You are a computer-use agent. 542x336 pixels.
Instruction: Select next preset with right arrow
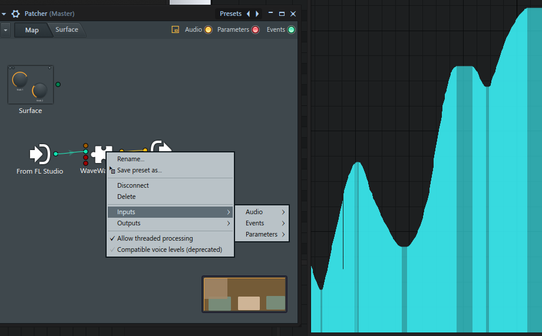click(257, 14)
